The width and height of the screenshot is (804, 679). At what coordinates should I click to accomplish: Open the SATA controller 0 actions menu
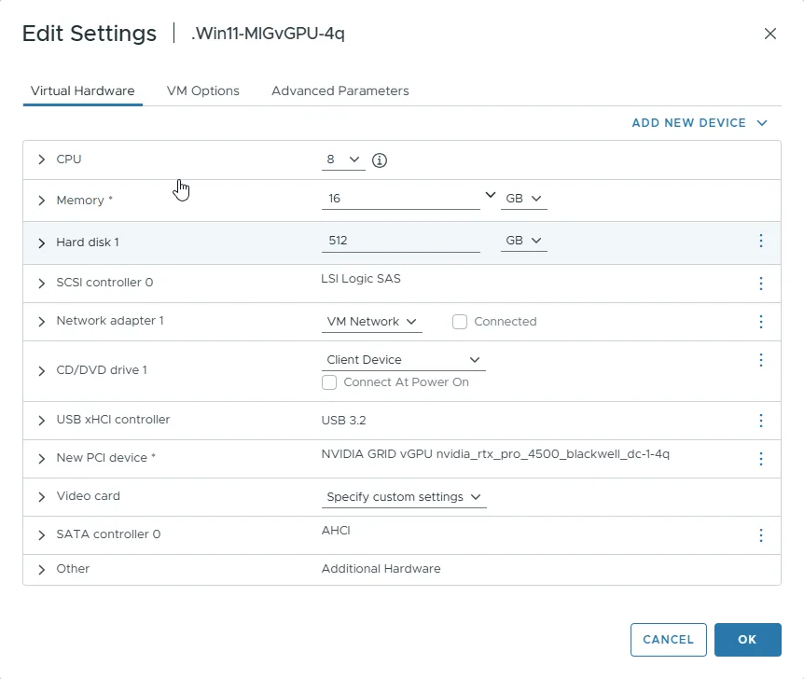pyautogui.click(x=760, y=534)
